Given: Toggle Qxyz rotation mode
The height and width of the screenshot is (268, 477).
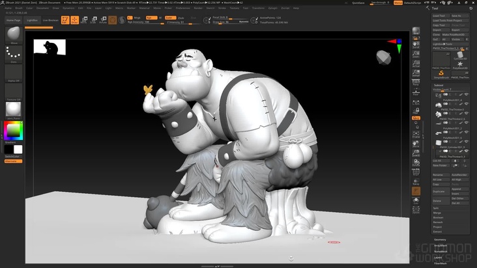Looking at the screenshot, I should pos(416,118).
